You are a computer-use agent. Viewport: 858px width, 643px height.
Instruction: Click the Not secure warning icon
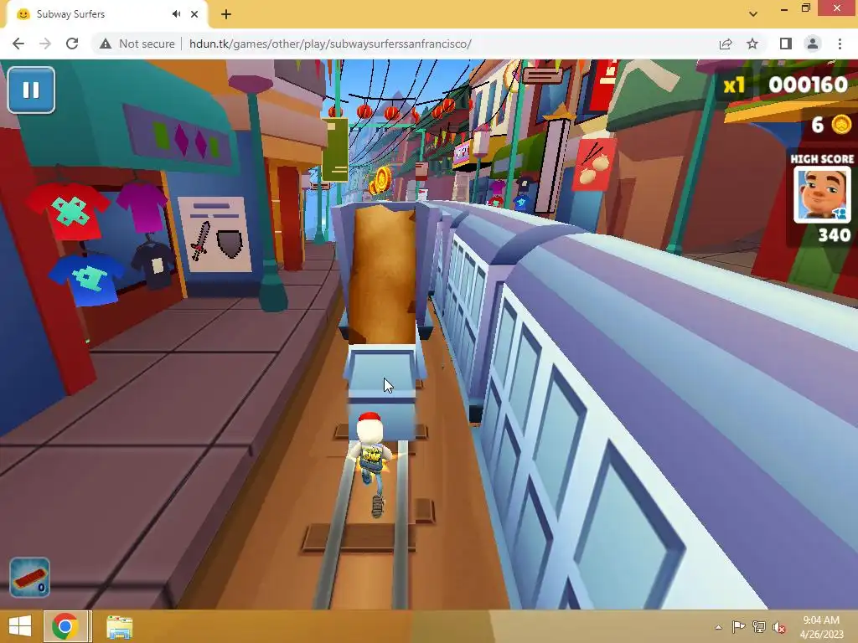(x=106, y=44)
